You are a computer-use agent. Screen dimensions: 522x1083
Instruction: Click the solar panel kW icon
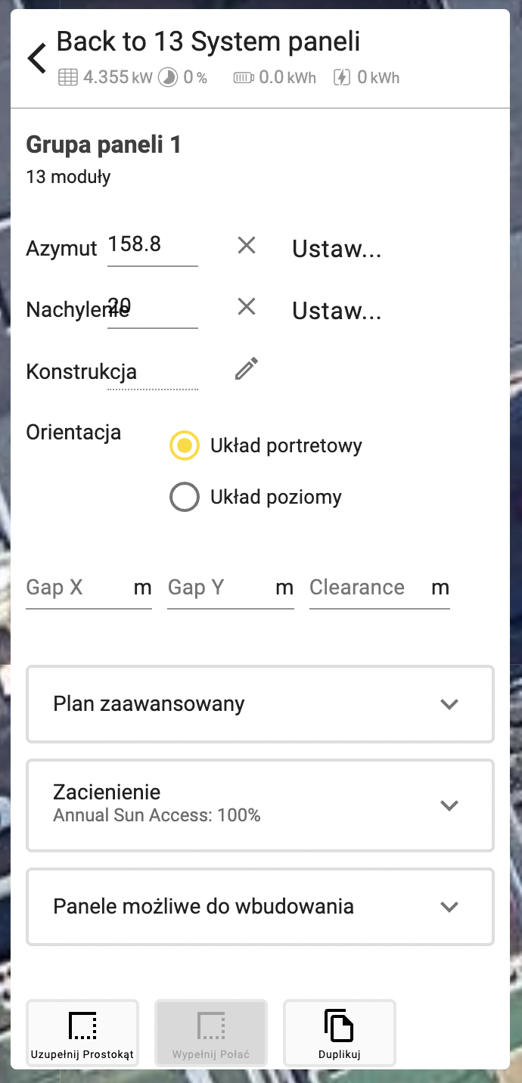pos(68,77)
